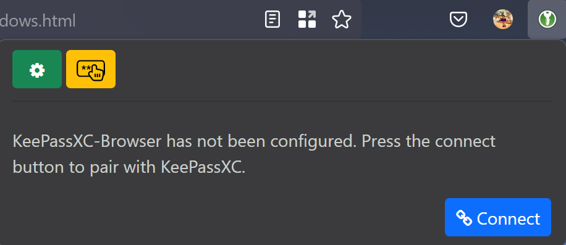The image size is (566, 245).
Task: Open the Firefox account avatar menu
Action: click(x=503, y=20)
